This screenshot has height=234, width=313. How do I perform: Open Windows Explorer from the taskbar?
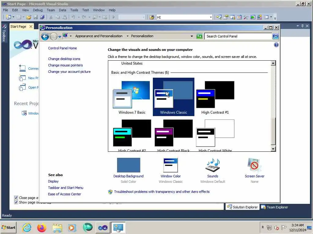[57, 228]
